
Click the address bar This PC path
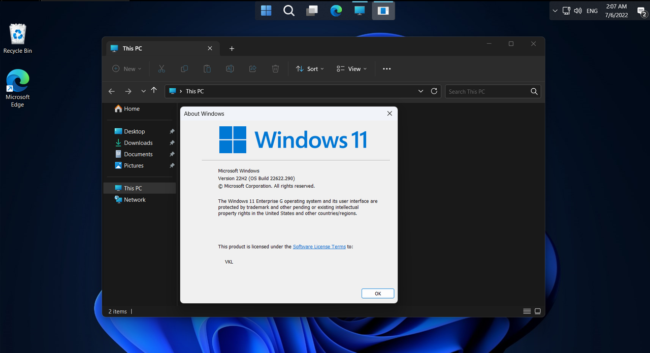click(195, 91)
